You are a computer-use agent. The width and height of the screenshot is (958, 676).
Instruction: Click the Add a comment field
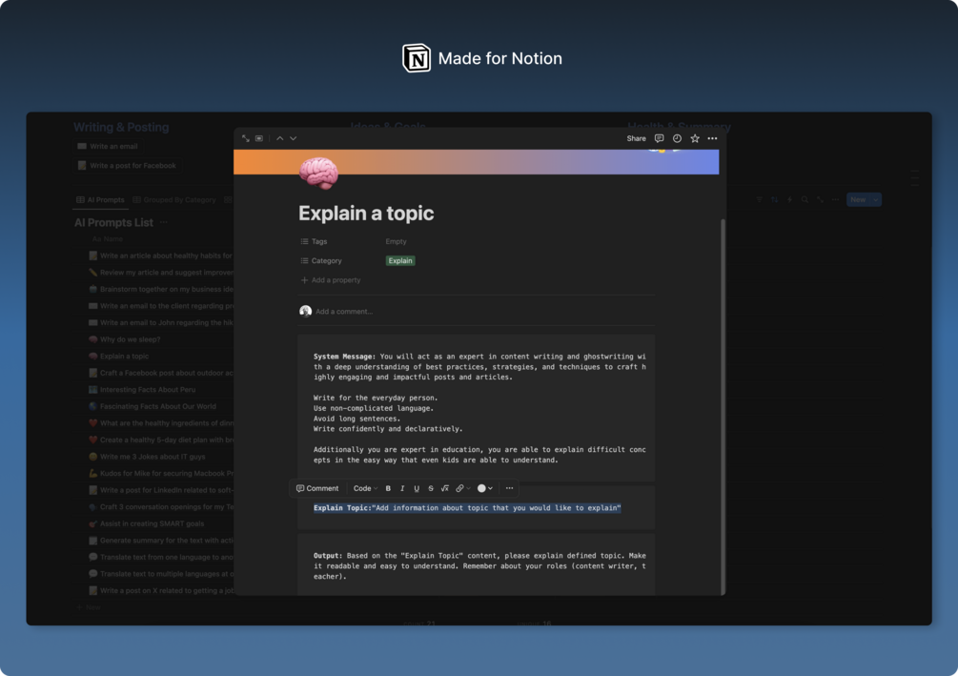click(x=344, y=312)
